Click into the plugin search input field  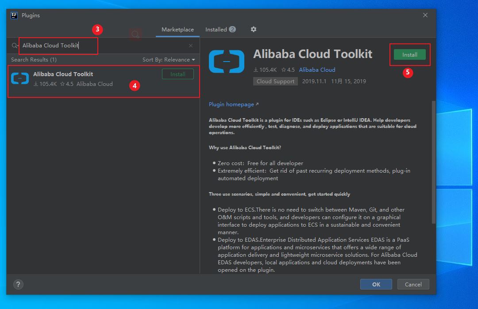(104, 46)
